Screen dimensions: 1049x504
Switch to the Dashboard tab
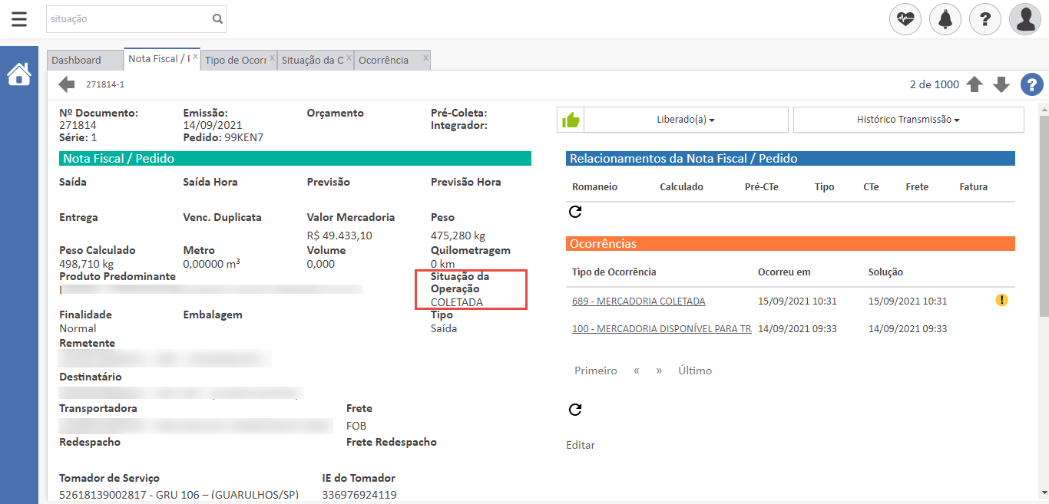(x=77, y=60)
